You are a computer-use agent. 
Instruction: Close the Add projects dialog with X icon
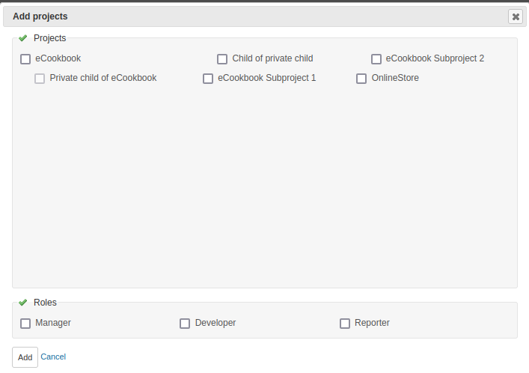click(516, 16)
